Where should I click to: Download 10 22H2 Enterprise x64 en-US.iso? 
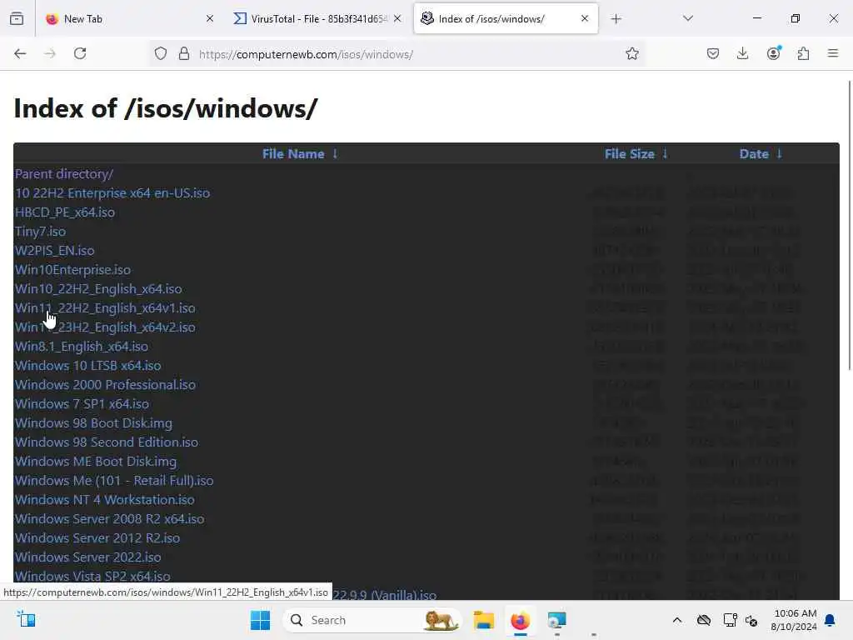[x=112, y=193]
